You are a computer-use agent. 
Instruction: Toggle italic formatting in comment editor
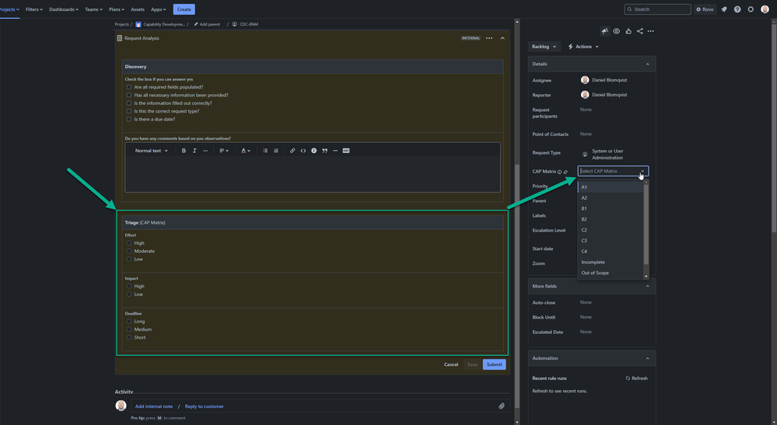[194, 151]
